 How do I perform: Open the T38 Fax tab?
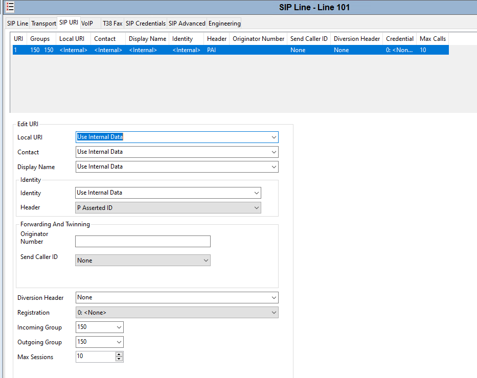(x=112, y=23)
